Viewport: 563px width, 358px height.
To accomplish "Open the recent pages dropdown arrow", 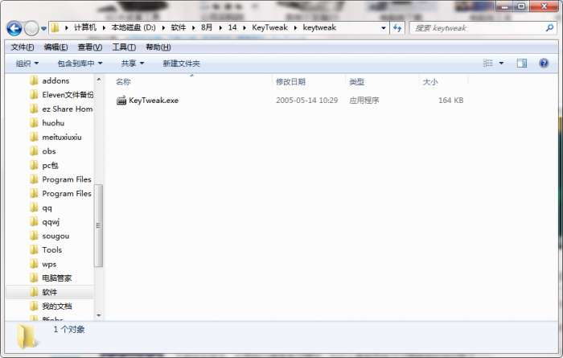I will pyautogui.click(x=43, y=28).
